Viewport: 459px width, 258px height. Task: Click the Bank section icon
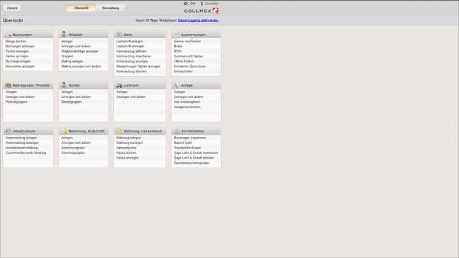119,34
